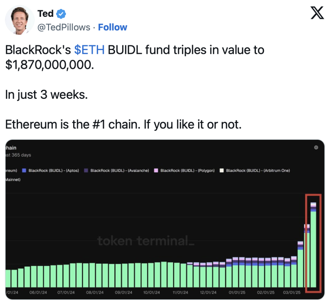Click the blue verified badge beside Ted
This screenshot has height=305, width=330.
click(61, 14)
